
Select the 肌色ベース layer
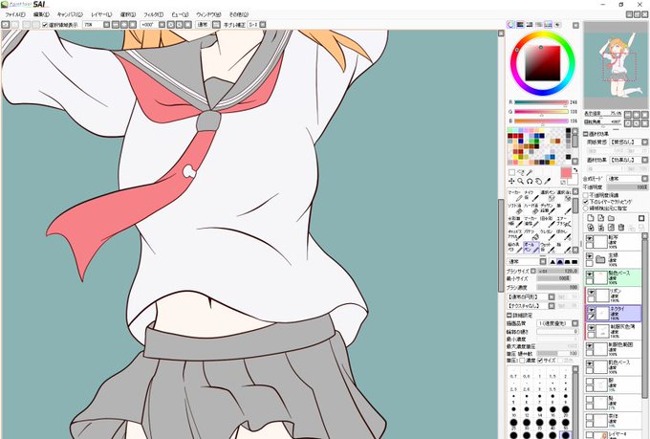[x=613, y=367]
